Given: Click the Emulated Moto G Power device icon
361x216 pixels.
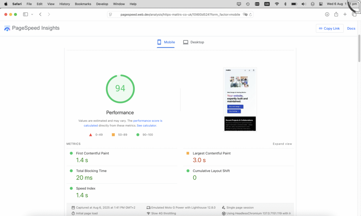Looking at the screenshot, I should pos(148,208).
